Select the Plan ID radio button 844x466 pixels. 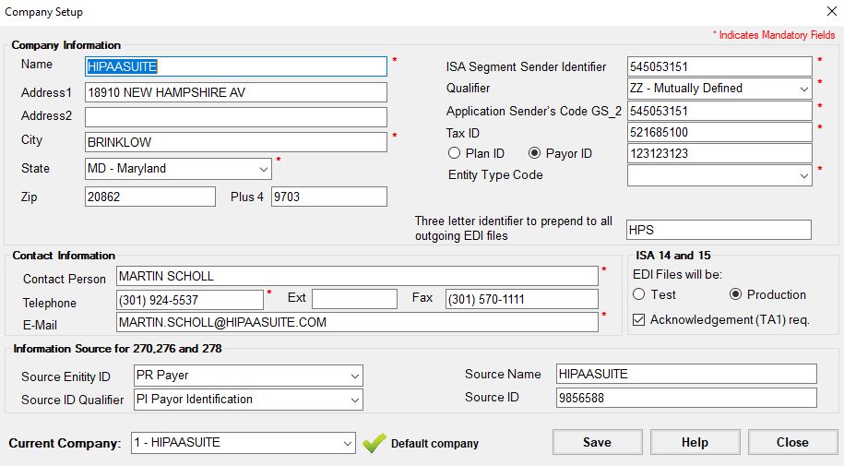[455, 153]
